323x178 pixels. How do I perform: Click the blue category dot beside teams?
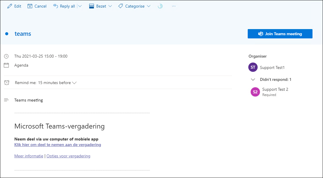7,34
